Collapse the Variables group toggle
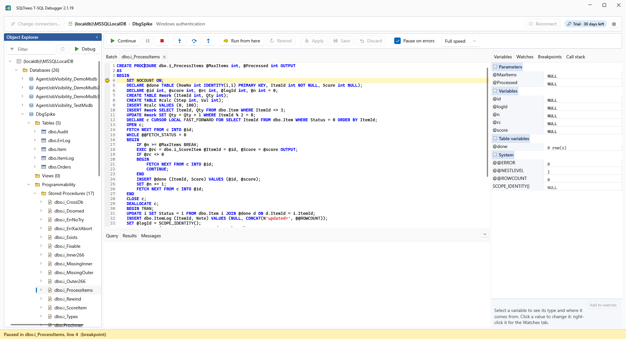Screen dimensions: 626x339 (495, 91)
